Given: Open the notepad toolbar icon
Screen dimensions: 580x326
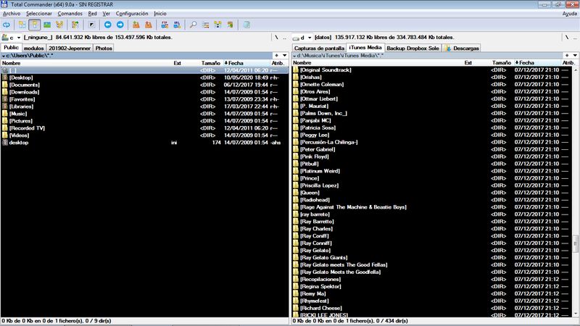Looking at the screenshot, I should (246, 25).
